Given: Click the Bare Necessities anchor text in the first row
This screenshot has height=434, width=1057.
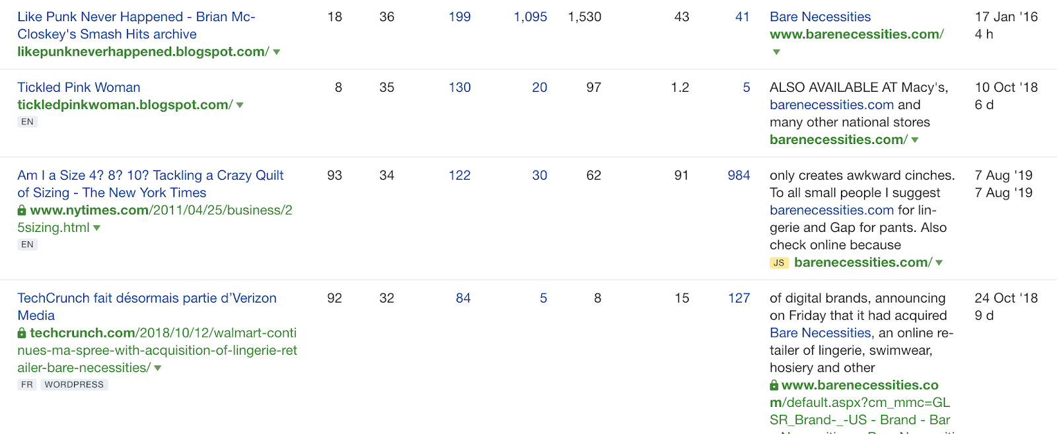Looking at the screenshot, I should (x=820, y=17).
